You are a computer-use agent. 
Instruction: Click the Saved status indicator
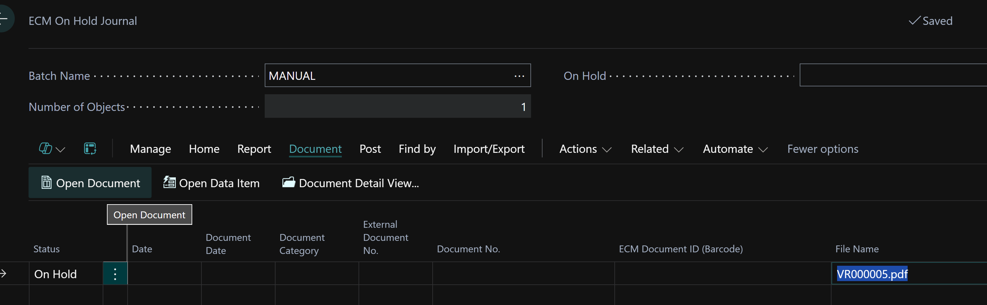[930, 21]
